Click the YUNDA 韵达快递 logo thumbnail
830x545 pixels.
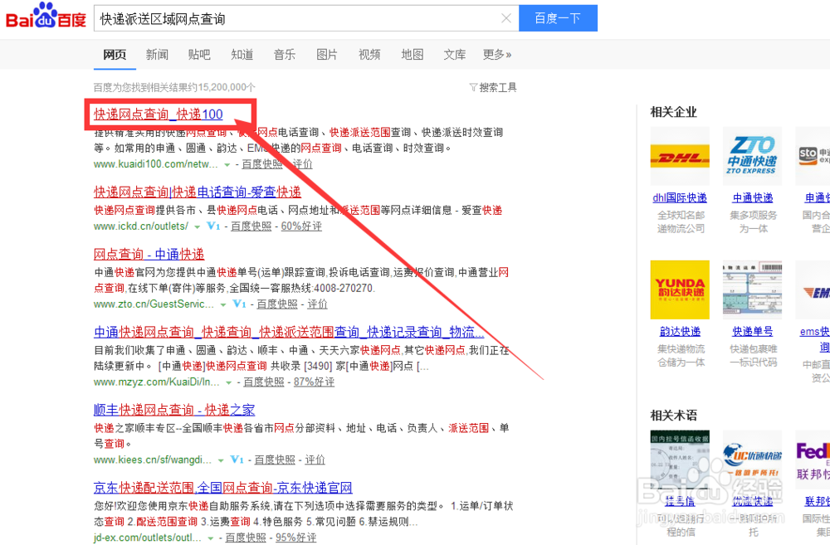pyautogui.click(x=680, y=290)
